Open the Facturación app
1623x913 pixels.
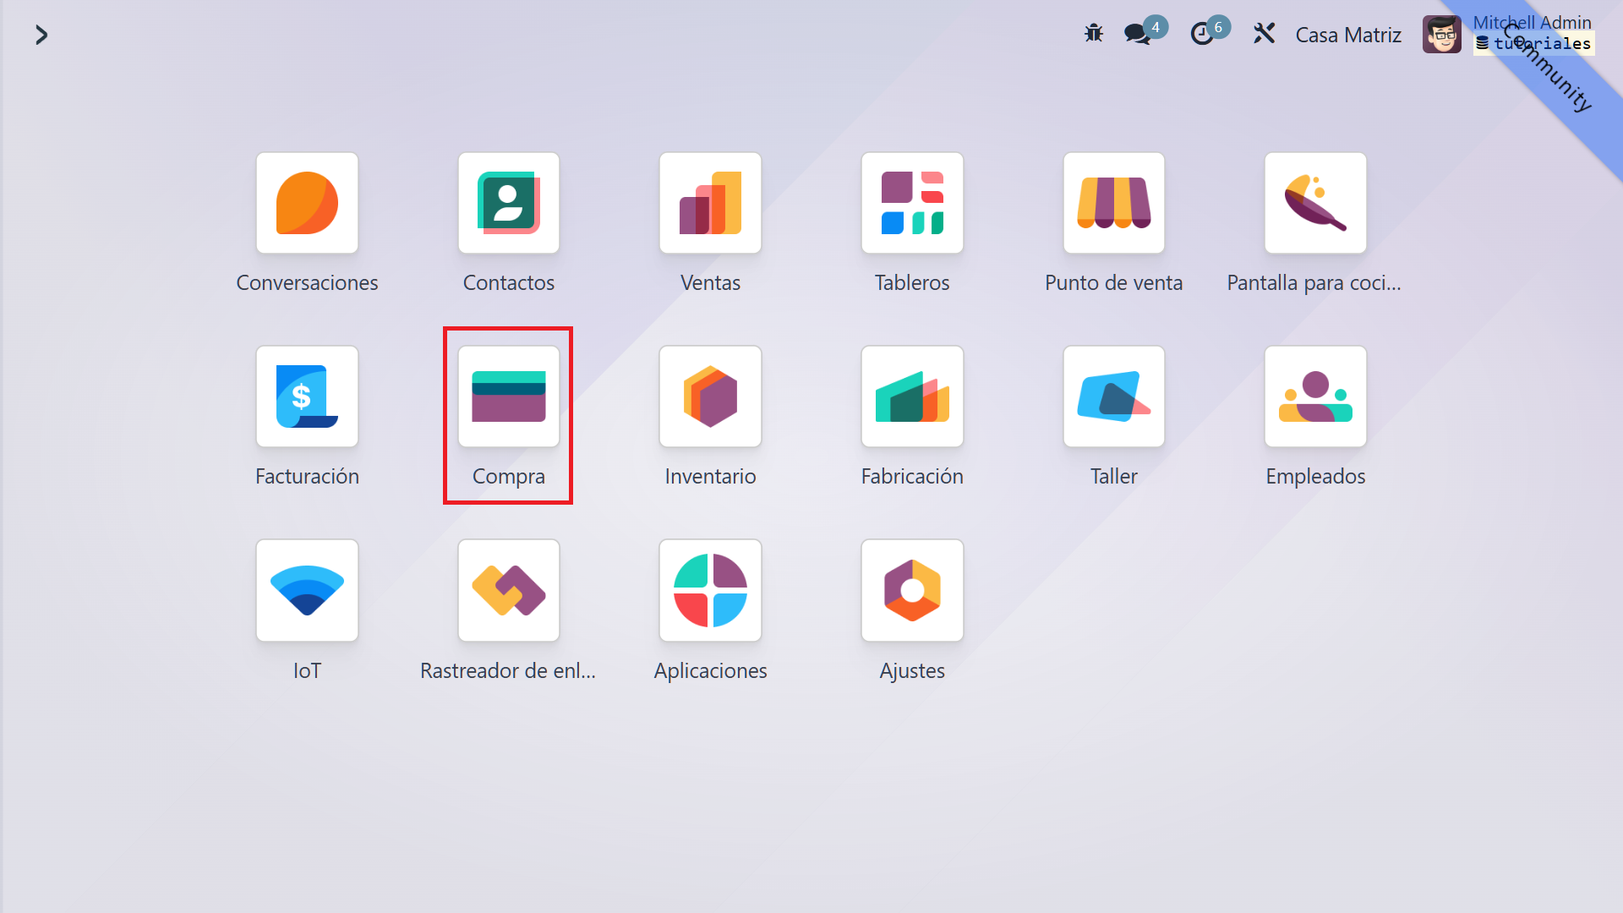307,397
